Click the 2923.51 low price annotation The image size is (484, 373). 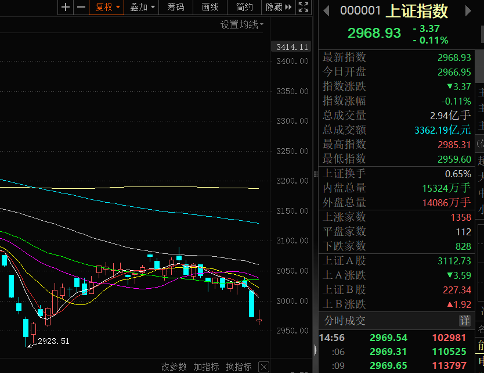[x=53, y=341]
